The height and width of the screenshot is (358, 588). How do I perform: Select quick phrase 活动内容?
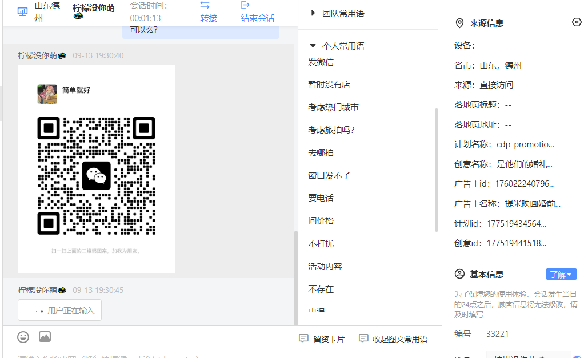tap(325, 267)
